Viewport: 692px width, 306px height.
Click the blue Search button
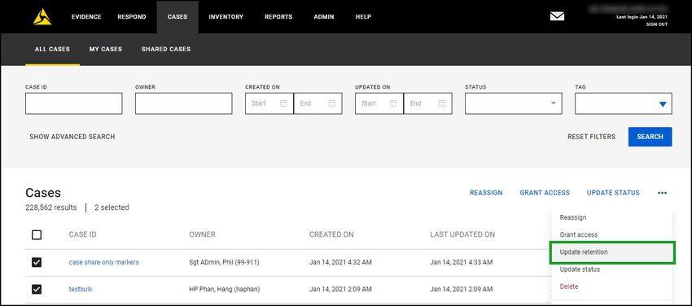coord(650,137)
